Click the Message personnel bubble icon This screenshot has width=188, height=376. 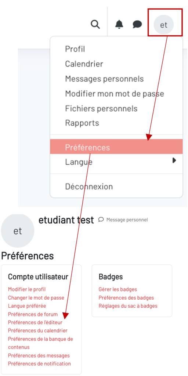click(x=101, y=220)
